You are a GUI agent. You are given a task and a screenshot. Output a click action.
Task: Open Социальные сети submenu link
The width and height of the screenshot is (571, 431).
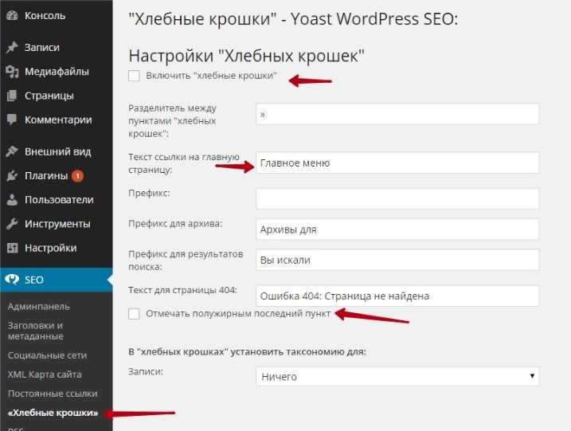click(47, 355)
